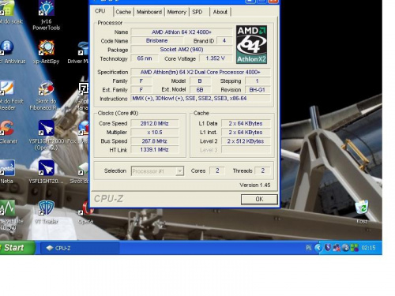This screenshot has height=296, width=395.
Task: Click the network computers tray icon
Action: point(337,248)
